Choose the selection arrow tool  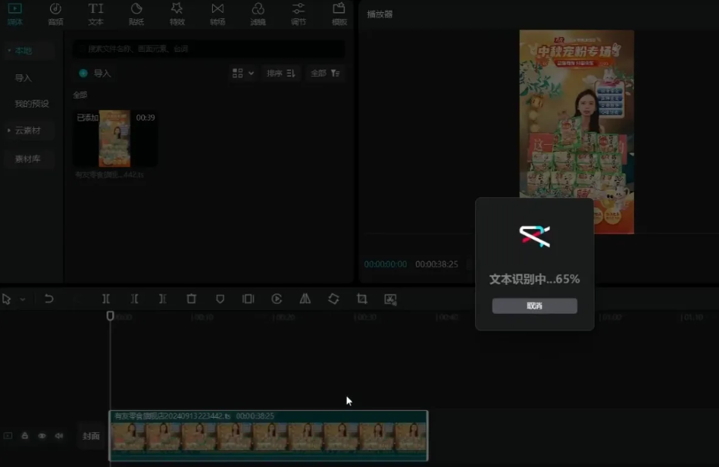click(x=6, y=299)
